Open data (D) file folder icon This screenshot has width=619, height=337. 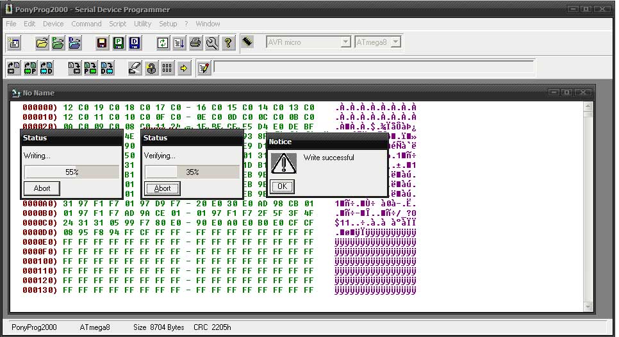tap(74, 43)
